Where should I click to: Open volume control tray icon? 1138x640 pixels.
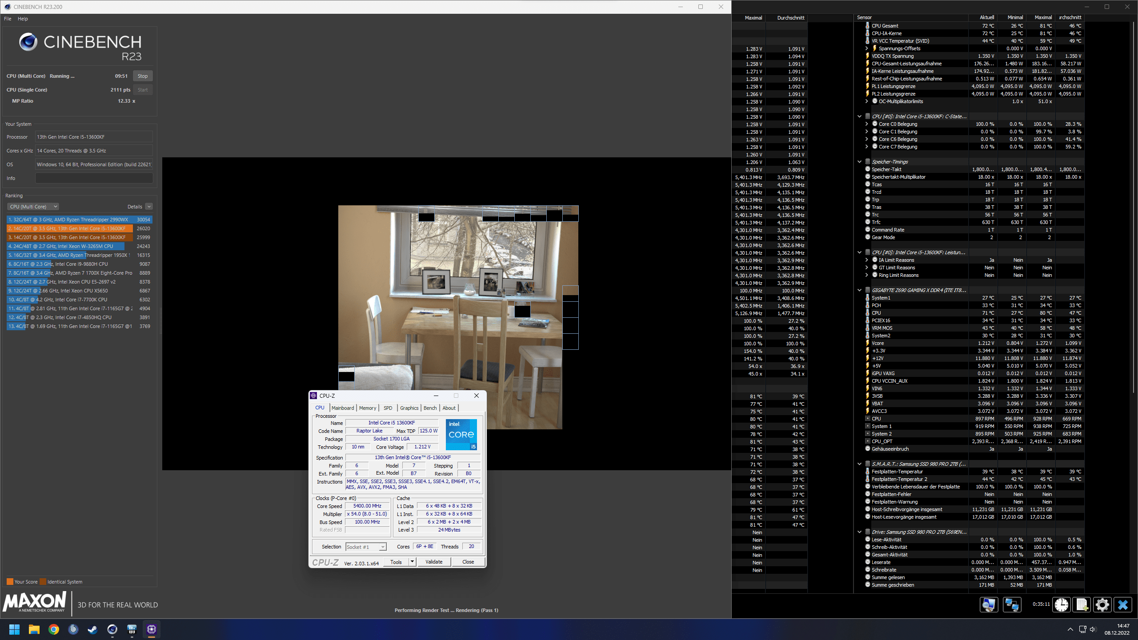1093,629
